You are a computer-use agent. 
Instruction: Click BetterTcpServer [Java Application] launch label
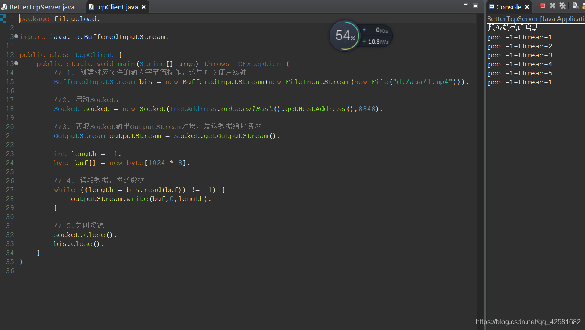[x=536, y=19]
